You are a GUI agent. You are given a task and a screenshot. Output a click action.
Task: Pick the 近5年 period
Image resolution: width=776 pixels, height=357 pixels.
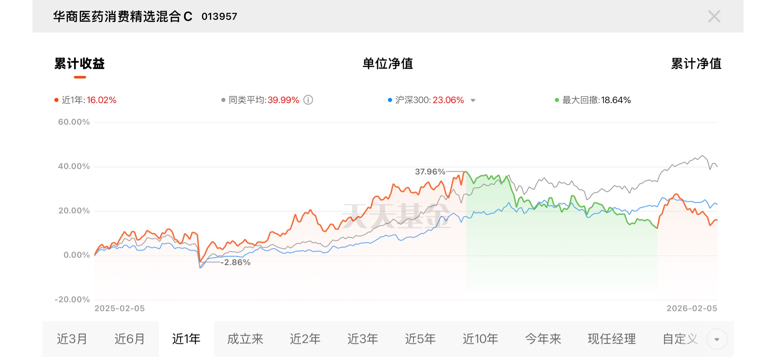point(420,339)
